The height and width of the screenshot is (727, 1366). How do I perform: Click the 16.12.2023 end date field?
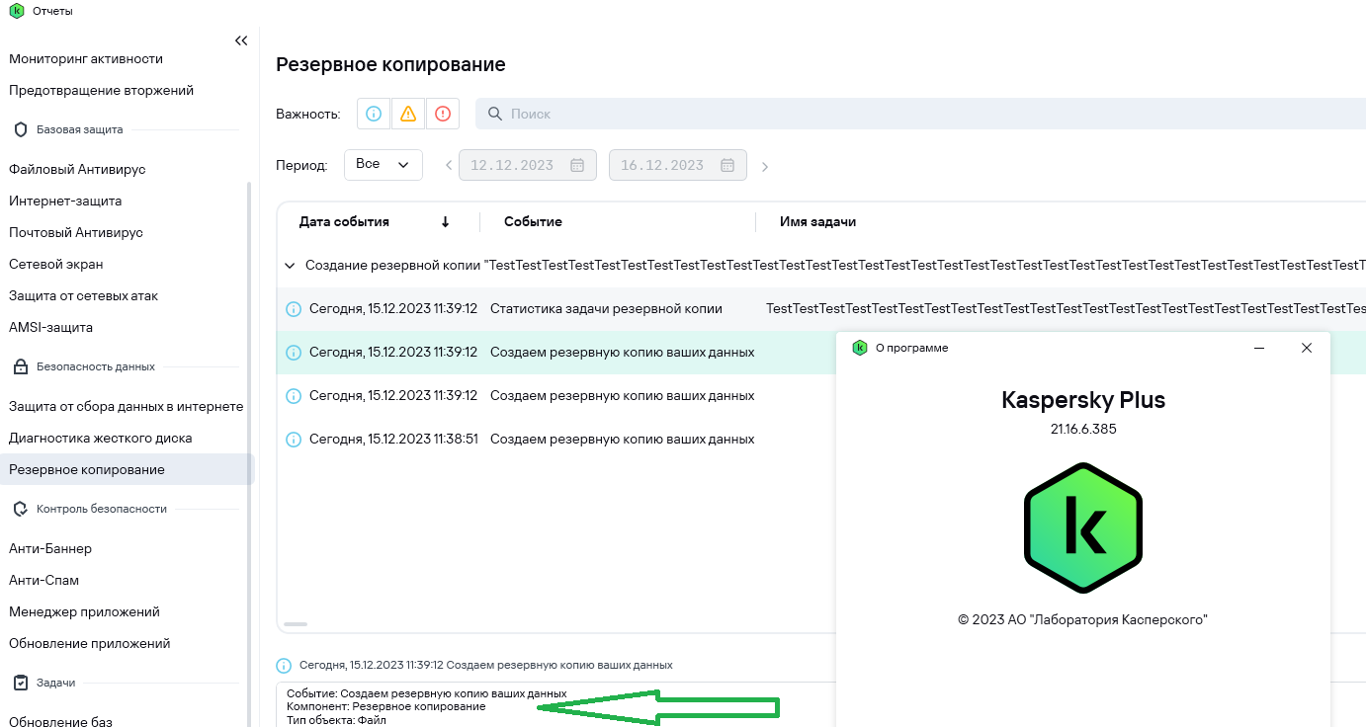(678, 165)
